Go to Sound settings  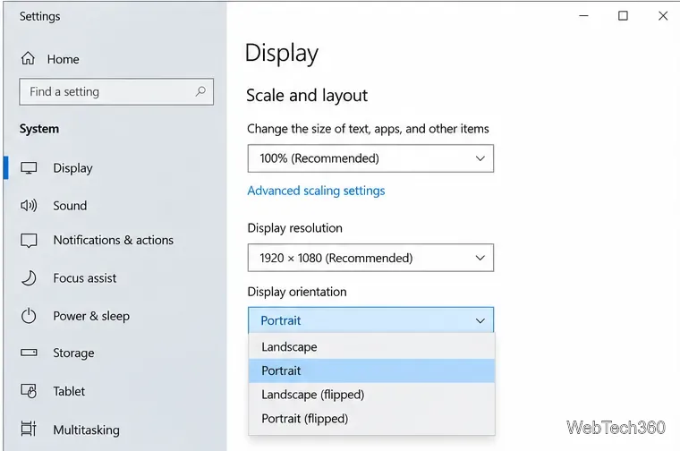70,206
